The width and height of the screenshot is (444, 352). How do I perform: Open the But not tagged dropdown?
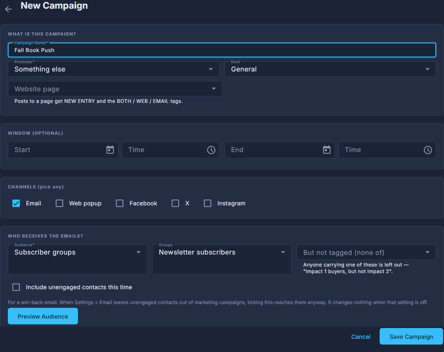[366, 252]
